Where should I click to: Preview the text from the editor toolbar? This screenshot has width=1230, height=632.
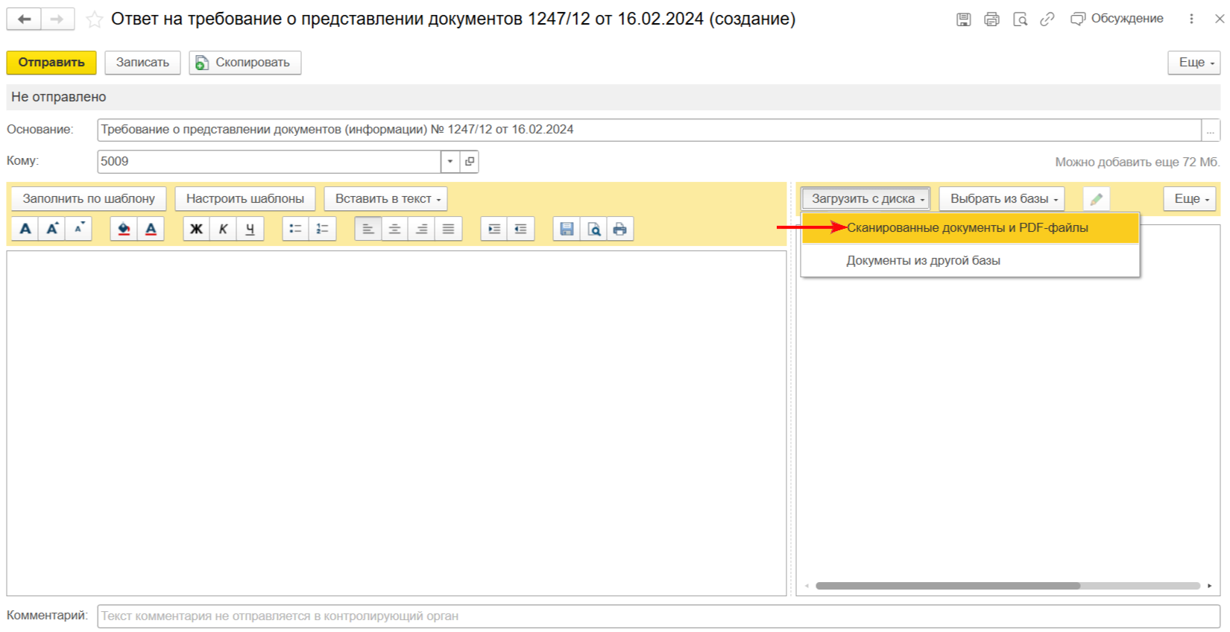(594, 229)
